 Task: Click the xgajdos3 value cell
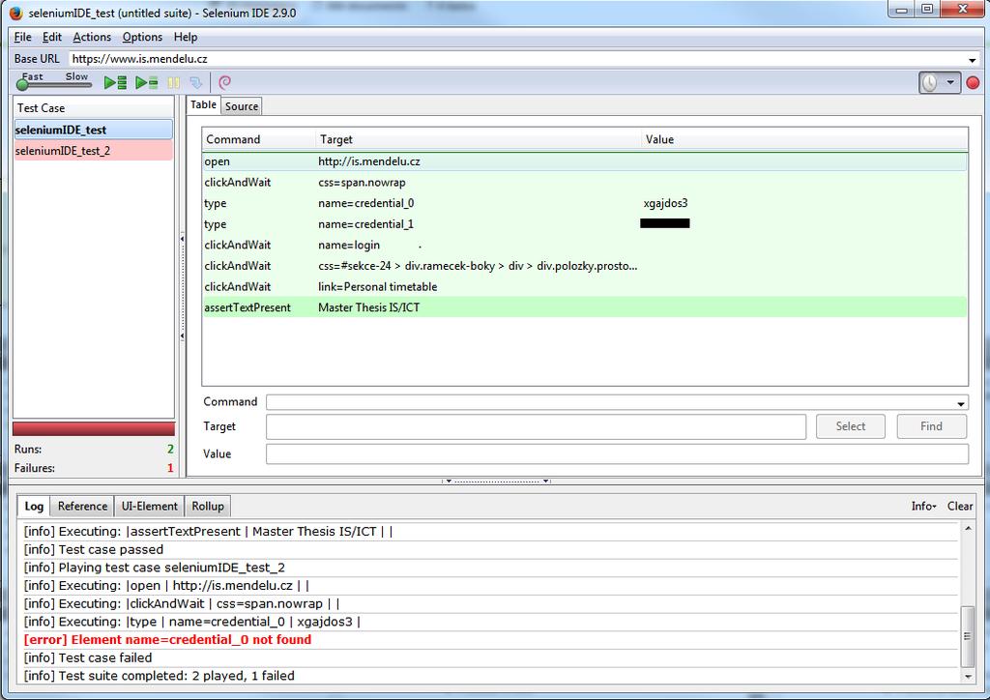point(665,203)
